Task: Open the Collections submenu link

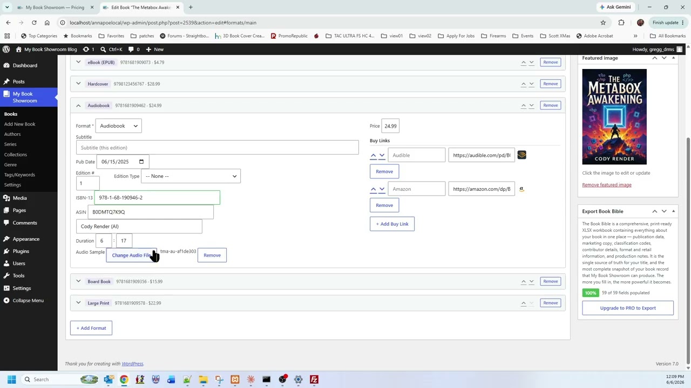Action: 16,154
